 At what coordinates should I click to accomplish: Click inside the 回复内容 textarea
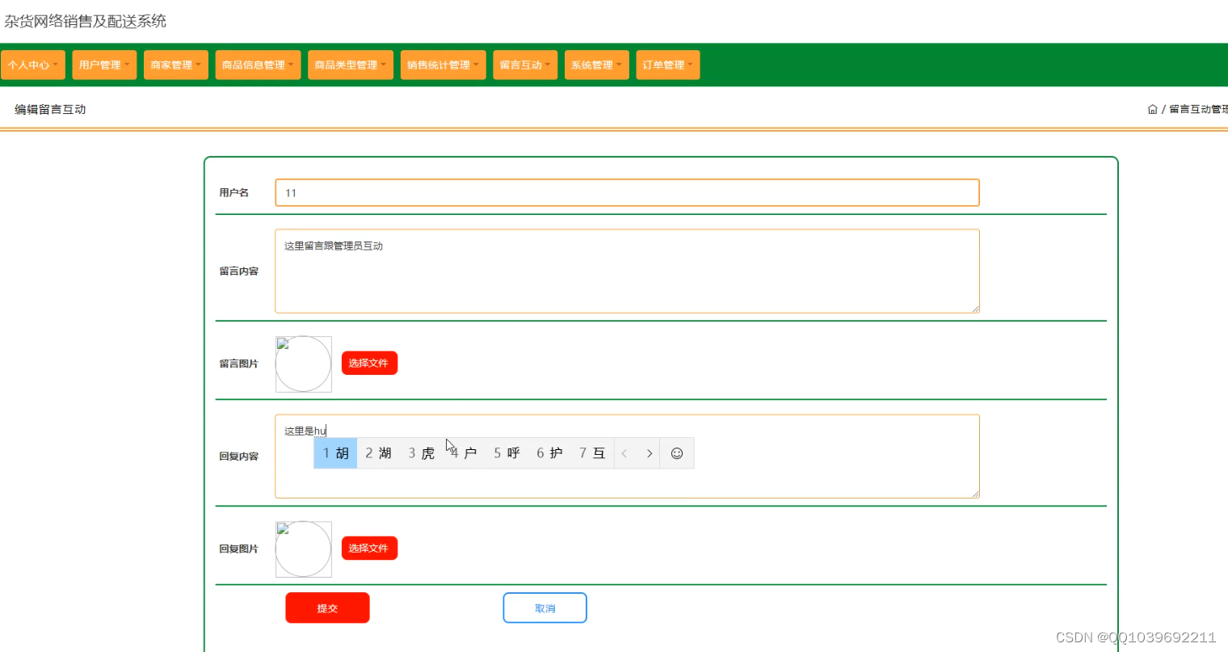click(x=627, y=456)
